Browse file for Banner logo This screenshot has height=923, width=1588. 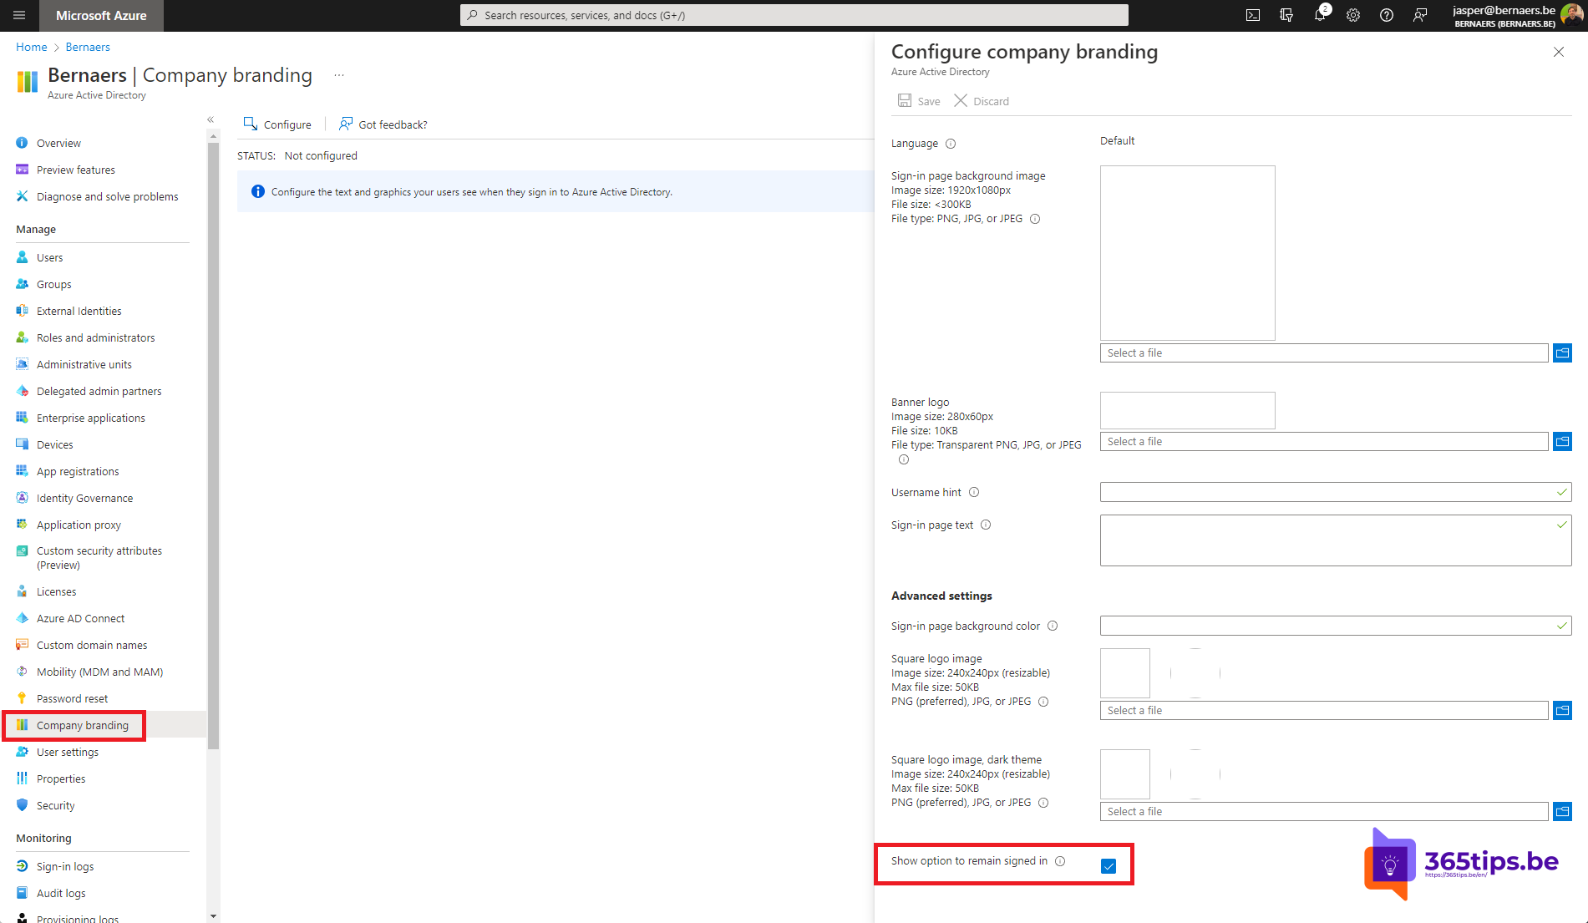click(1562, 442)
